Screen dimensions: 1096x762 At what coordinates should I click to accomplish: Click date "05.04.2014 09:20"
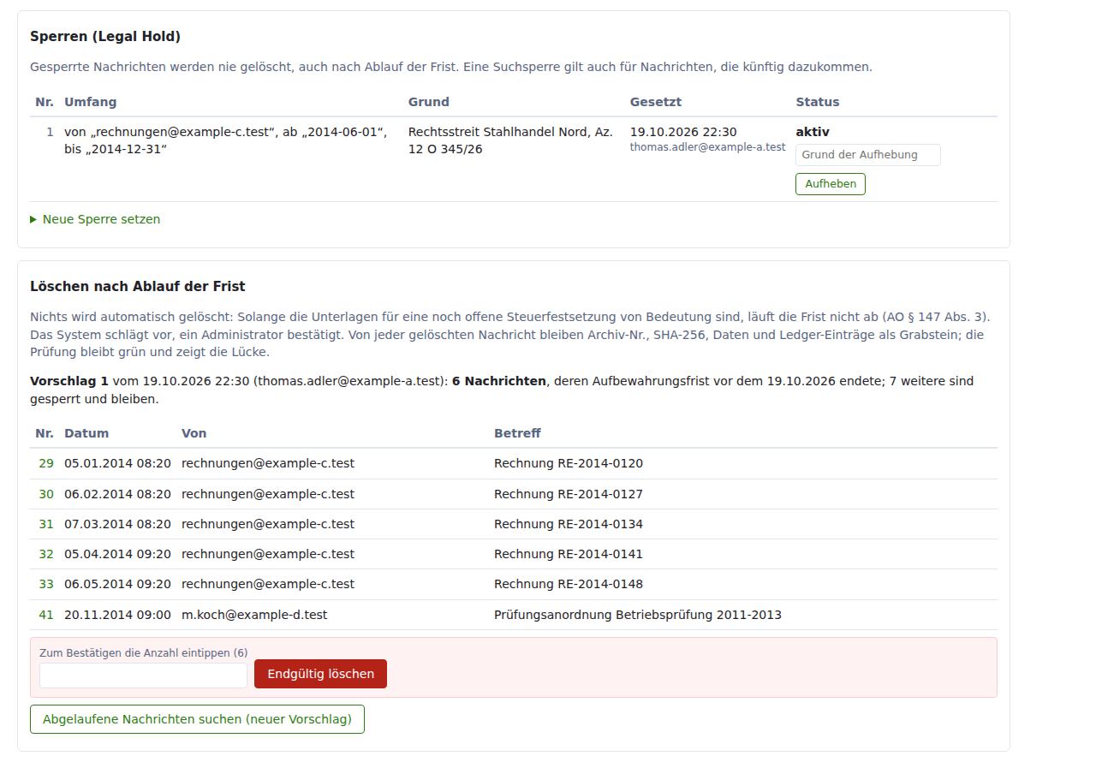[117, 554]
